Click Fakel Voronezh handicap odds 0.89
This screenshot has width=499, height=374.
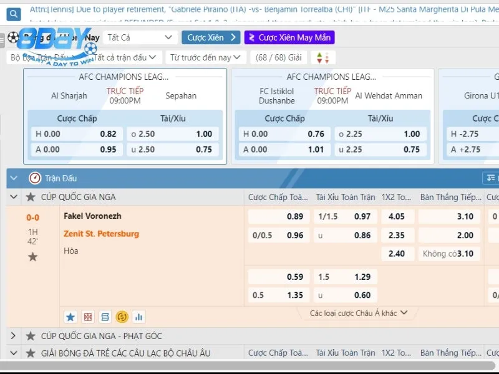[x=279, y=216]
